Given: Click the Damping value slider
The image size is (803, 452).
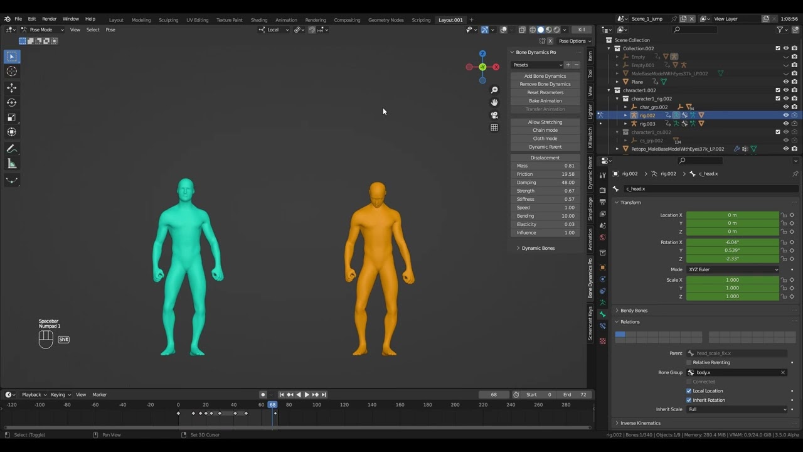Looking at the screenshot, I should (545, 183).
